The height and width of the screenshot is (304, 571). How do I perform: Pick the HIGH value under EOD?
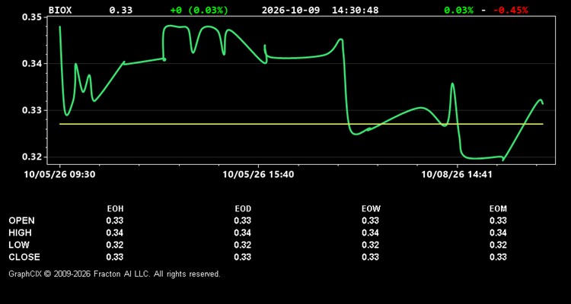tap(243, 233)
